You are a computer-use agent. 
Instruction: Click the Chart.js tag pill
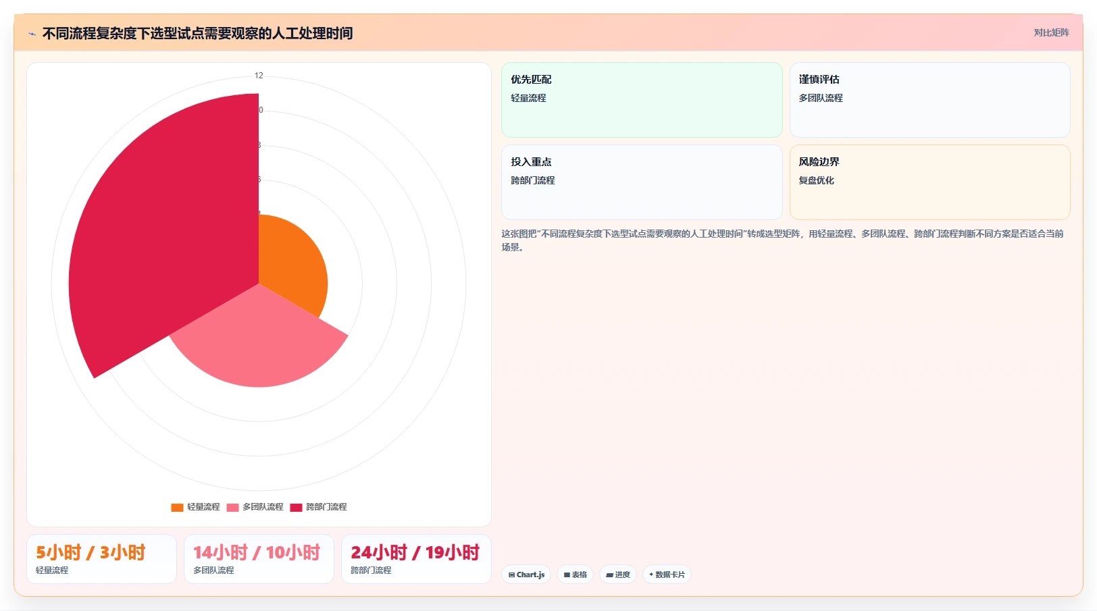[526, 575]
